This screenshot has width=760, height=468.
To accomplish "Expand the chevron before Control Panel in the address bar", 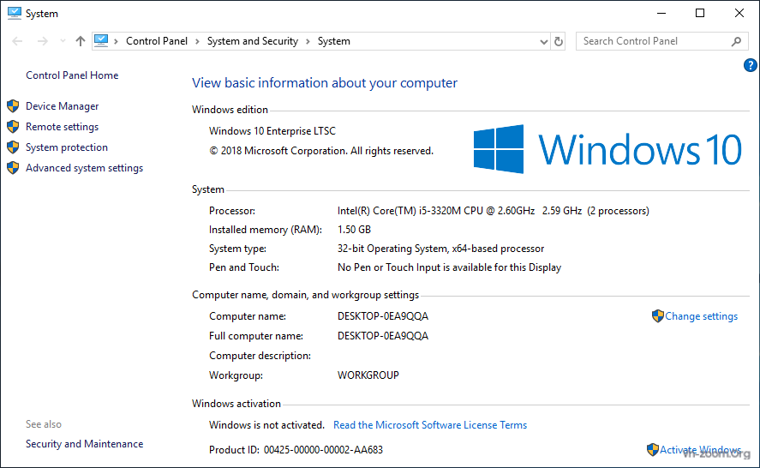I will coord(116,42).
